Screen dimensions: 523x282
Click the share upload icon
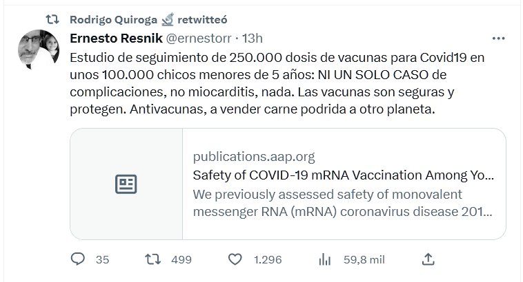(428, 259)
